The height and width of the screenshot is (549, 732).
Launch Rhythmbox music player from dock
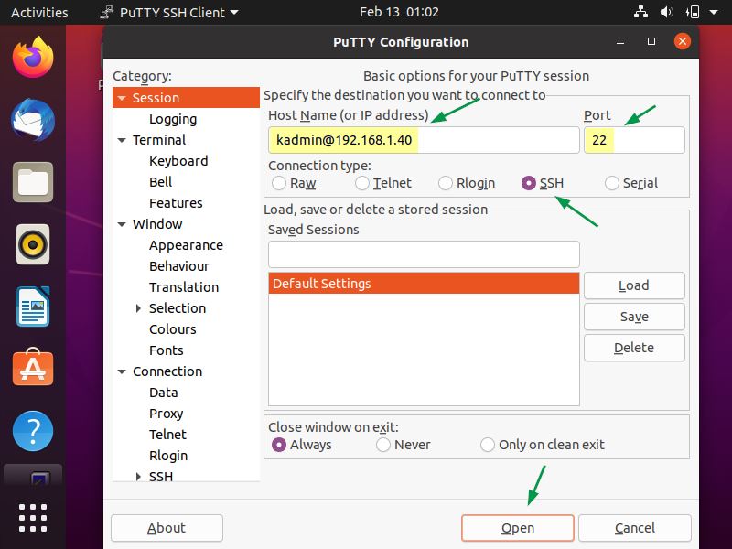(33, 244)
